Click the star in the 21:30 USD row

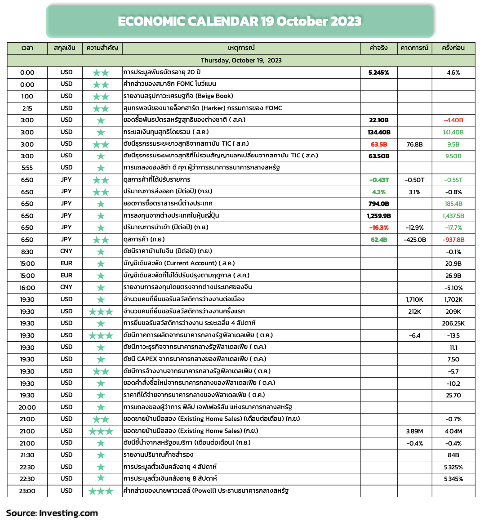[101, 455]
